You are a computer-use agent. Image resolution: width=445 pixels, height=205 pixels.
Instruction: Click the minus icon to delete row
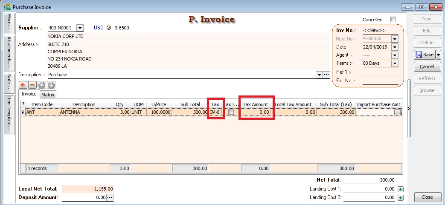(32, 85)
